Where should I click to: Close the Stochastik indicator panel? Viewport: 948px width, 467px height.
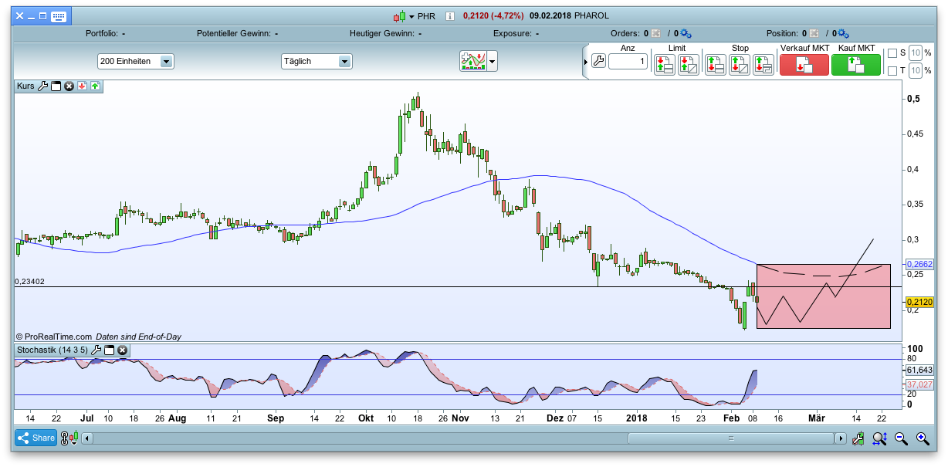122,350
